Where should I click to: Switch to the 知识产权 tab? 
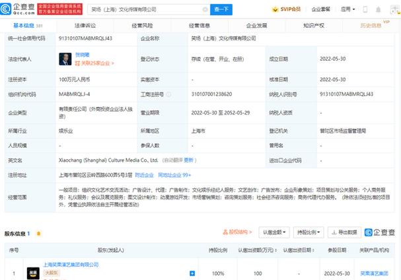314,26
